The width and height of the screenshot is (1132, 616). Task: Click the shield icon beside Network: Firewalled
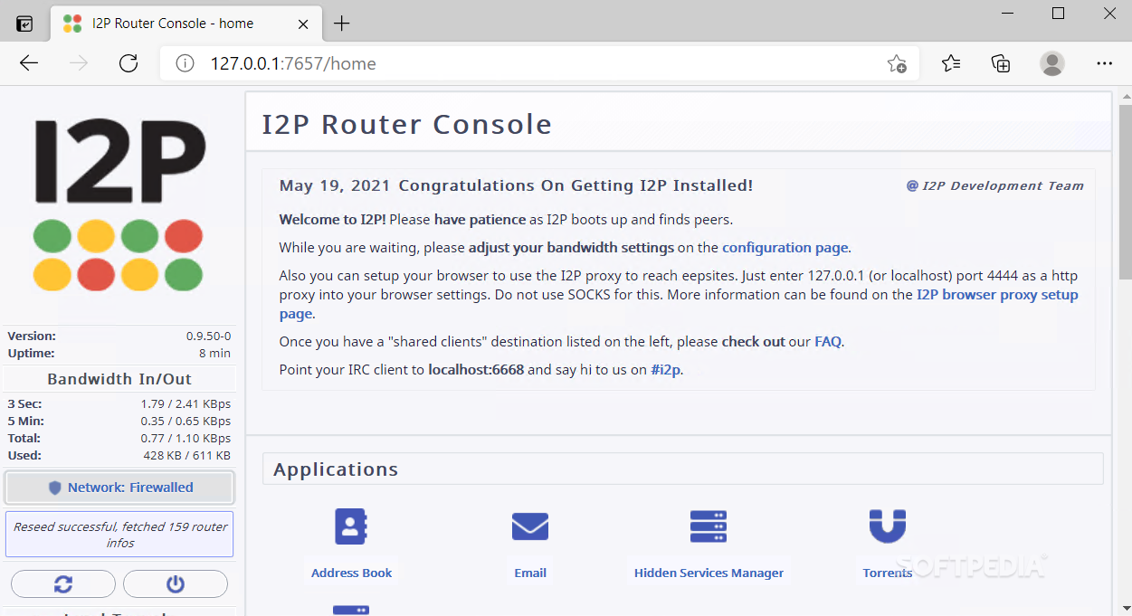click(x=55, y=488)
